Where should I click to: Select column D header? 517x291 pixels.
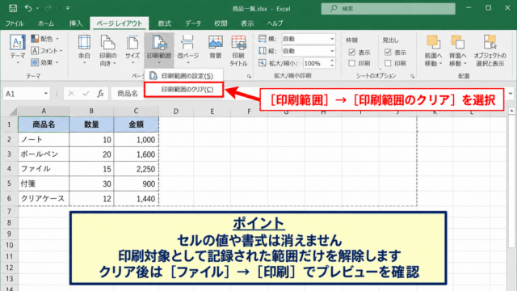[x=176, y=112]
